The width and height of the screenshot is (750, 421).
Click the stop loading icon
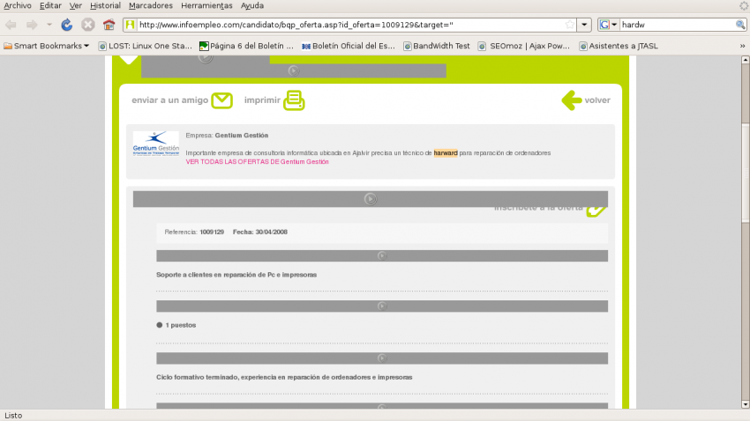point(88,25)
